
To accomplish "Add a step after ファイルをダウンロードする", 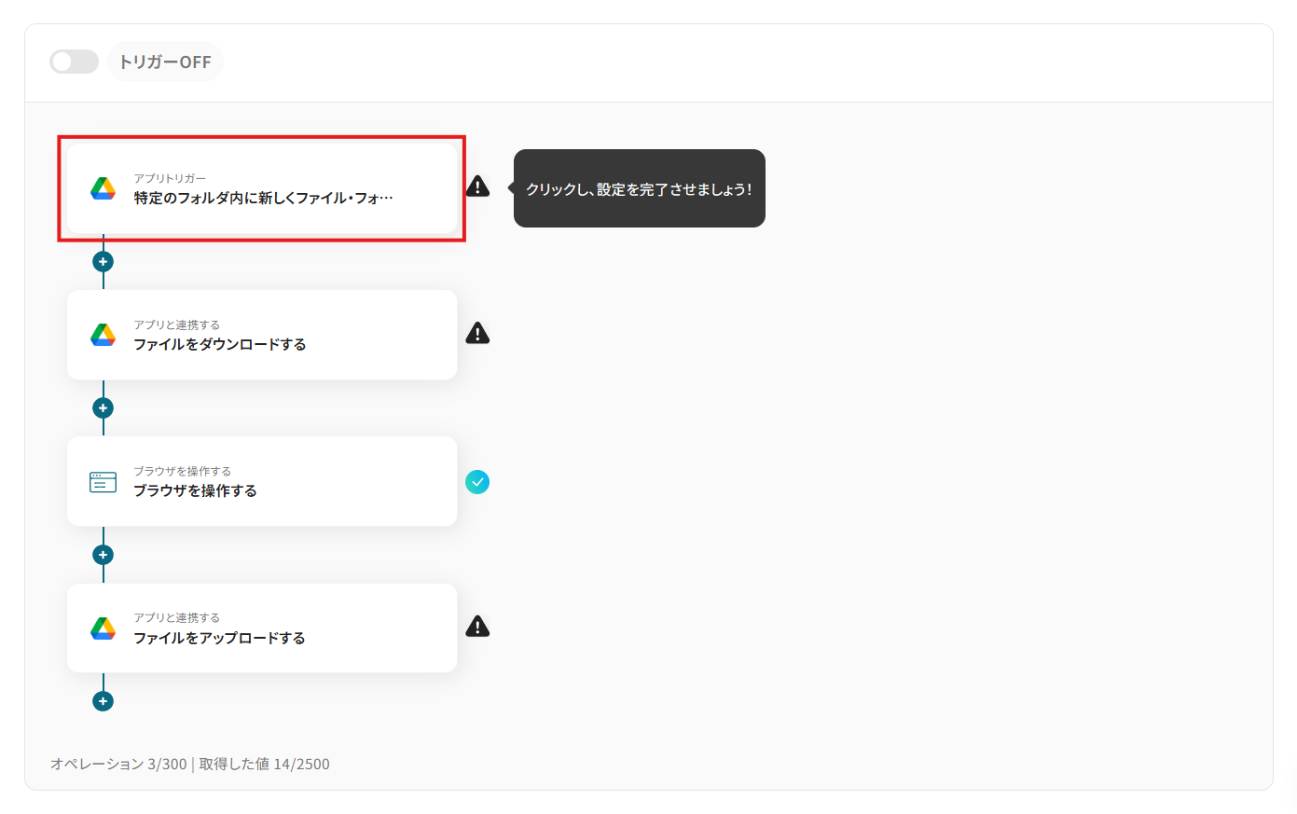I will pyautogui.click(x=103, y=407).
